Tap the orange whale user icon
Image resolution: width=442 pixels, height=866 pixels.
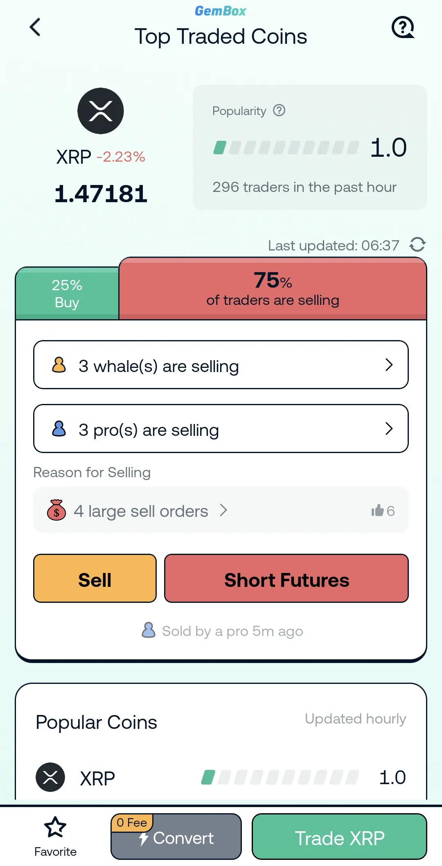coord(59,365)
